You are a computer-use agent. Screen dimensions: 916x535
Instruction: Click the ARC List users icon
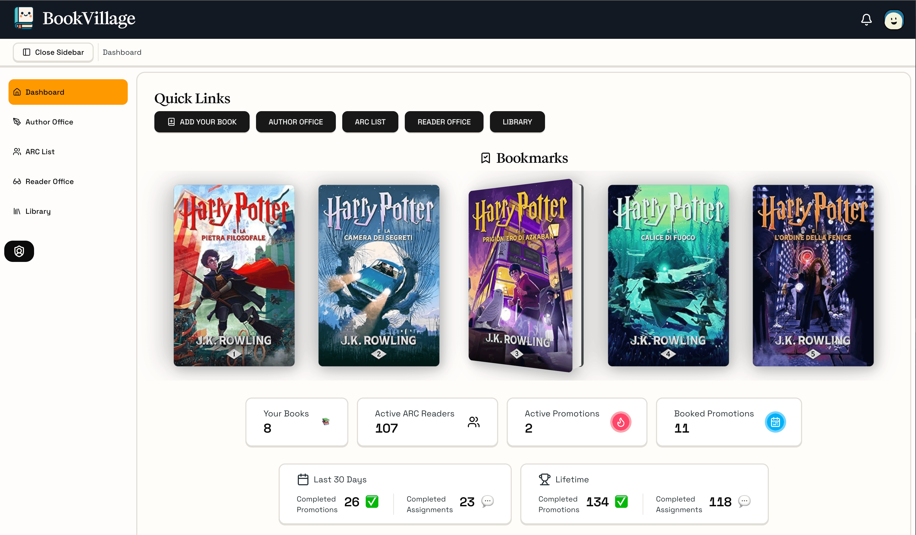(x=17, y=152)
